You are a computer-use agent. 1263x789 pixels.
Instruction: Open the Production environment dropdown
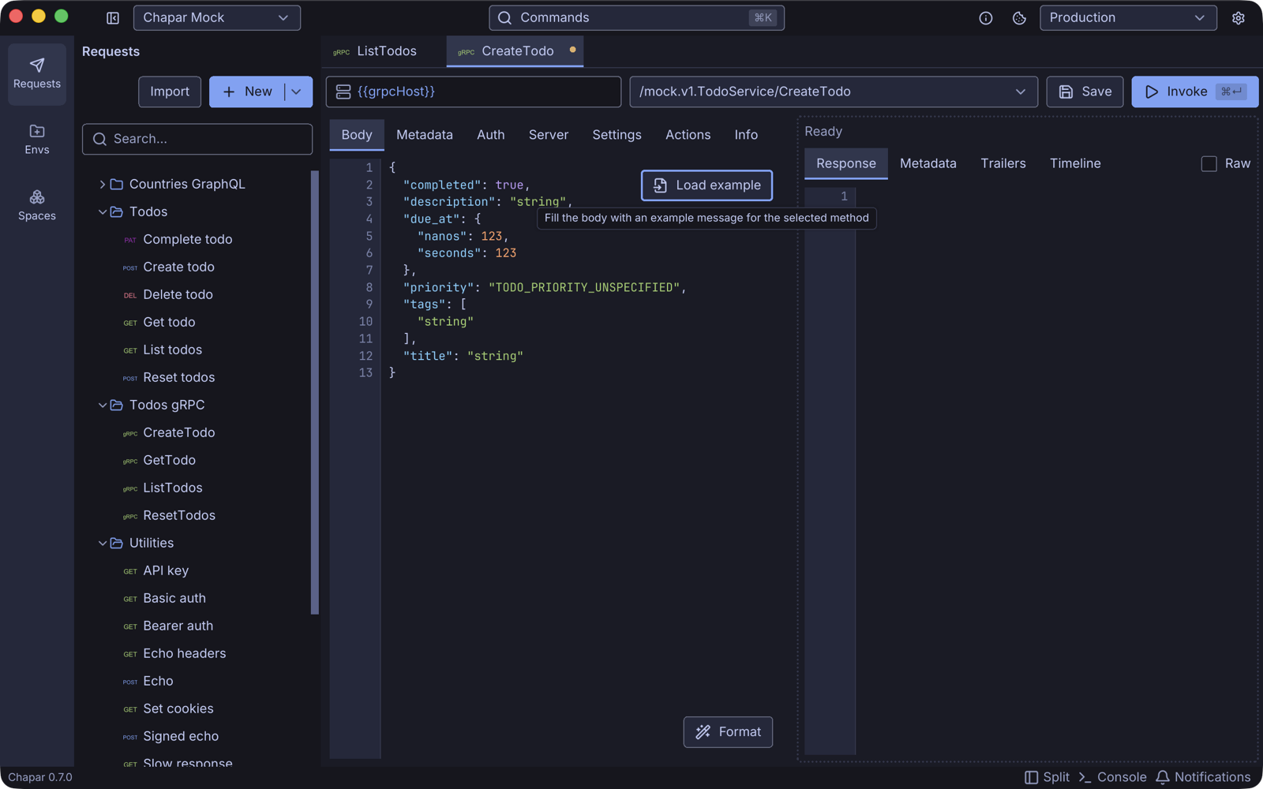1128,17
